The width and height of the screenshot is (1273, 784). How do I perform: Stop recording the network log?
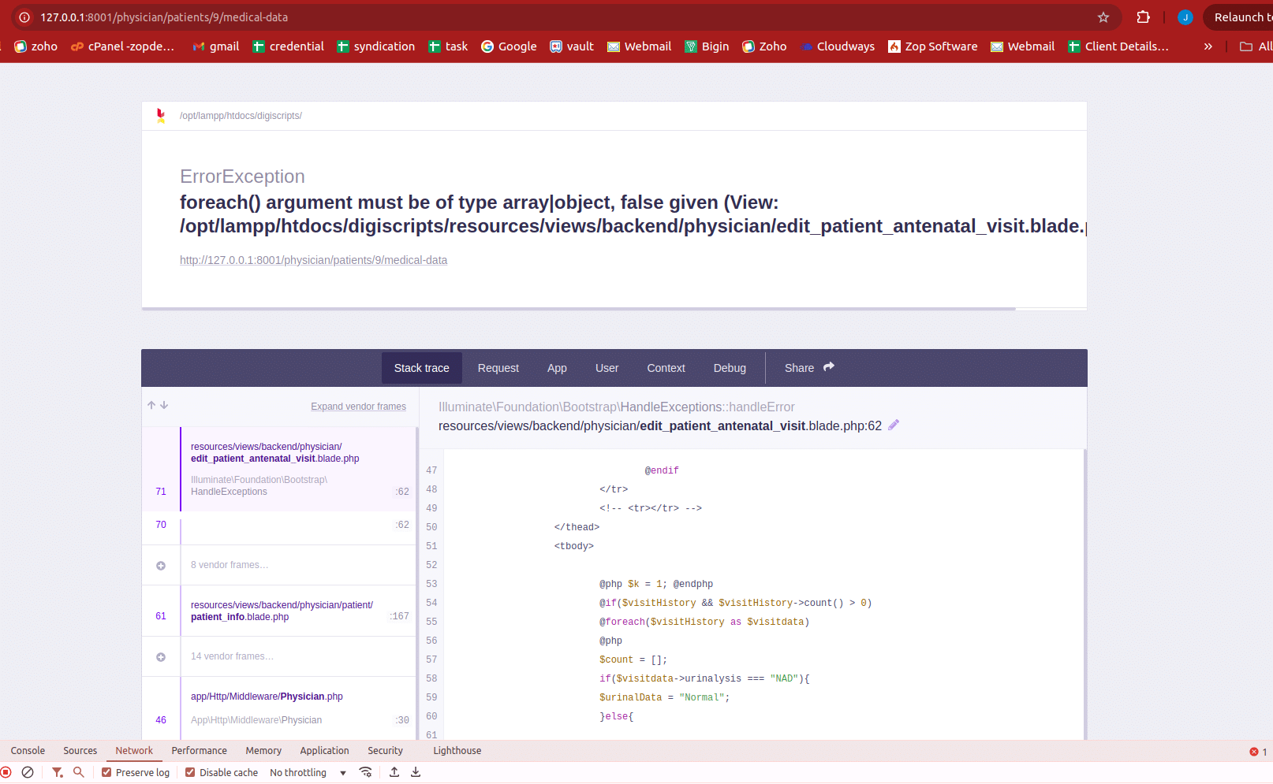pyautogui.click(x=6, y=773)
